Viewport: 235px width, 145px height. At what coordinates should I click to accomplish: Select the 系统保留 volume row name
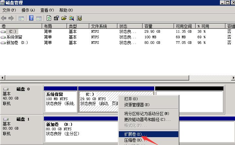pos(14,37)
